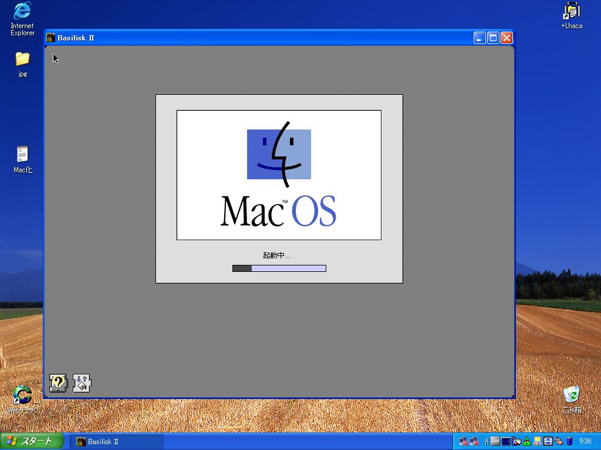601x450 pixels.
Task: Select the Mac化 text file icon
Action: pos(23,159)
